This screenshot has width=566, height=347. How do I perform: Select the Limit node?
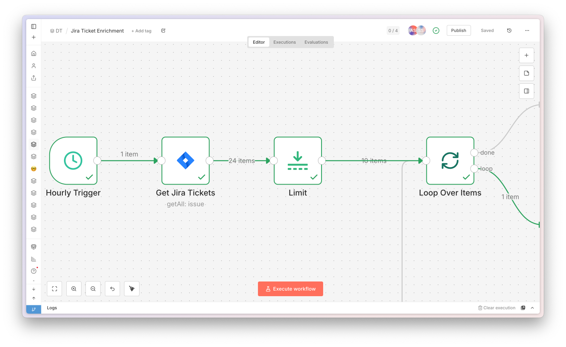coord(298,161)
